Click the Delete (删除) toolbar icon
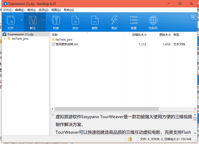The width and height of the screenshot is (199, 144). [95, 20]
